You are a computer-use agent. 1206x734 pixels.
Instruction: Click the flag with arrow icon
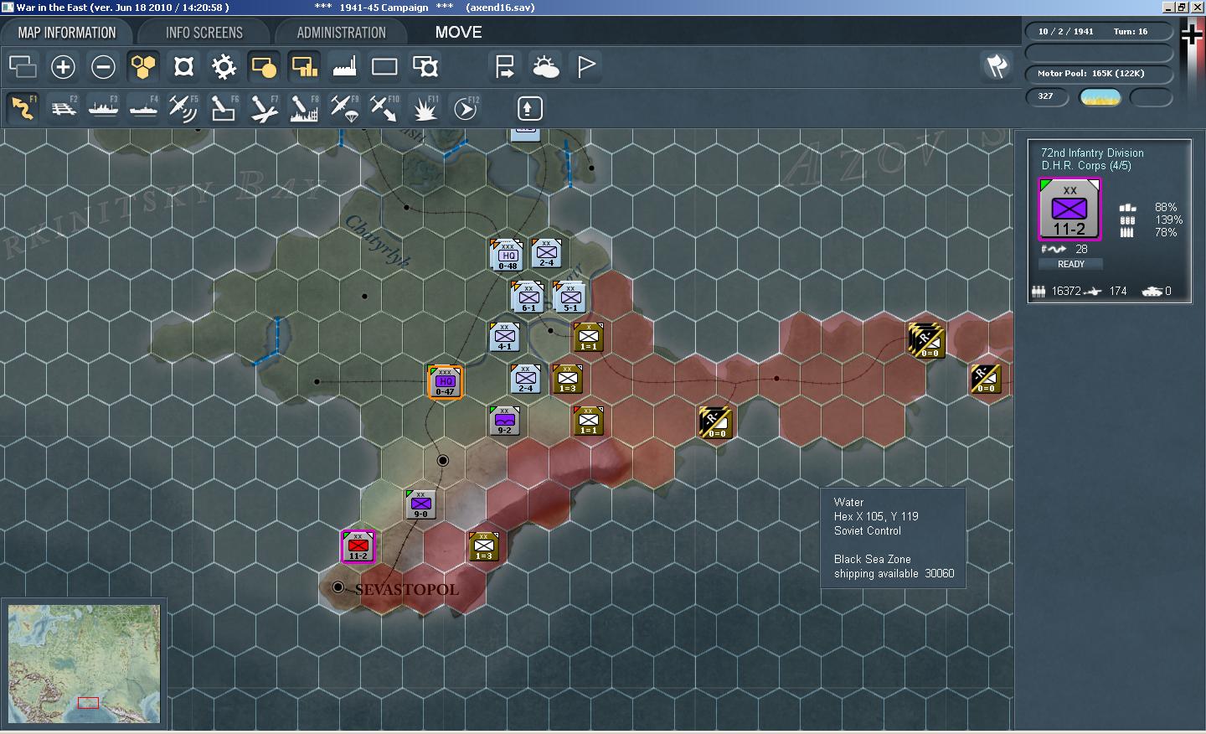pyautogui.click(x=505, y=67)
